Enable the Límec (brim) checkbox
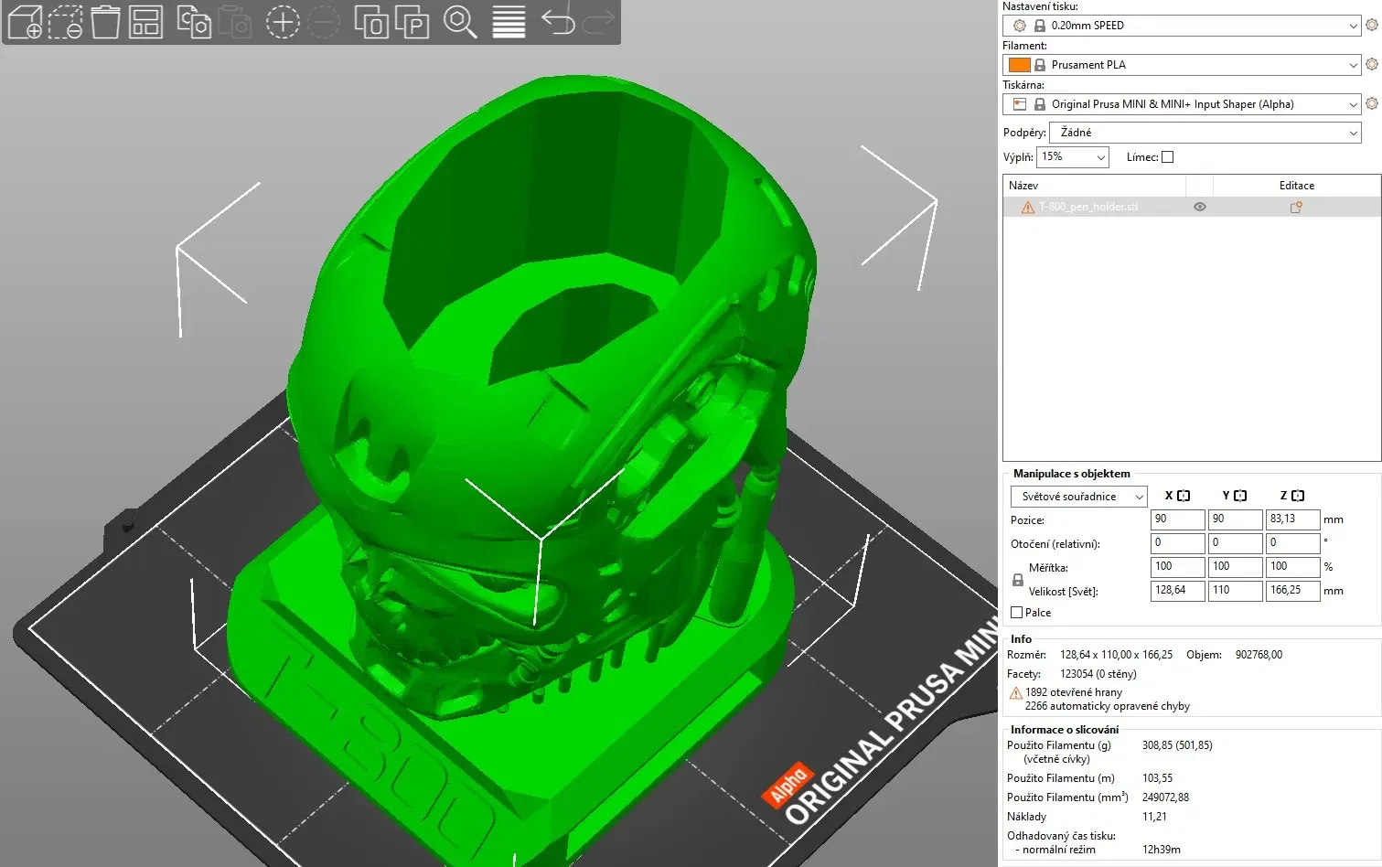This screenshot has width=1382, height=867. pyautogui.click(x=1167, y=157)
